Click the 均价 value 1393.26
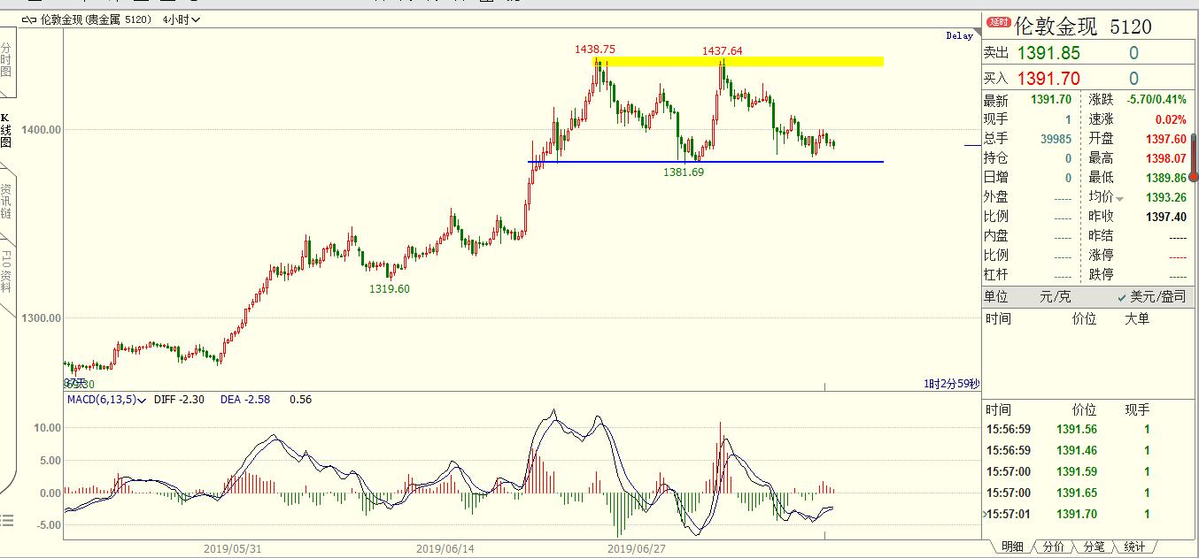Image resolution: width=1199 pixels, height=558 pixels. click(x=1165, y=197)
